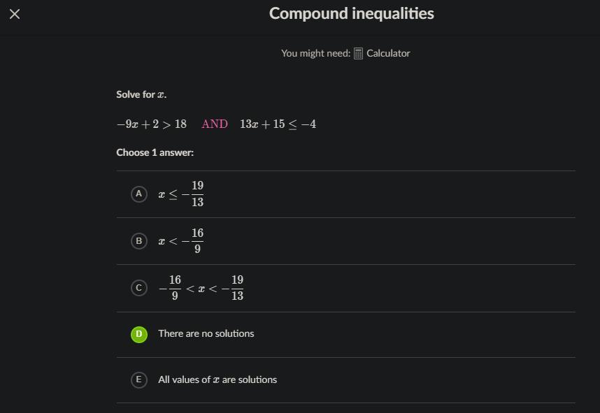Screen dimensions: 600x413
Task: Click the "Compound inequalities" heading
Action: (351, 13)
